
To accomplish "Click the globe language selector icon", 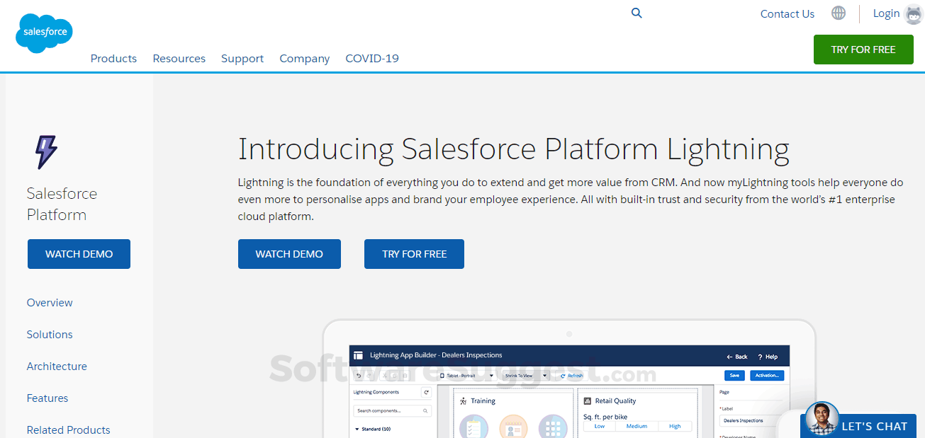I will click(x=839, y=13).
